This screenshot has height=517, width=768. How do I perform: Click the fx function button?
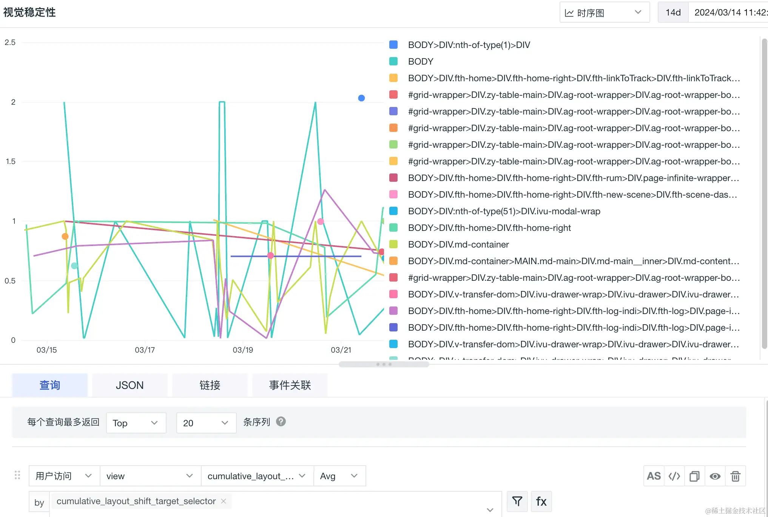click(x=541, y=502)
